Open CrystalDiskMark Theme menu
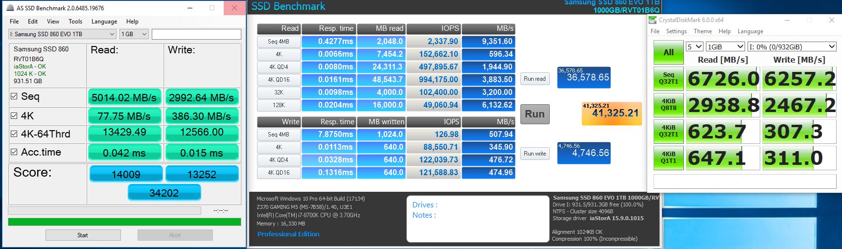The width and height of the screenshot is (842, 249). coord(702,31)
